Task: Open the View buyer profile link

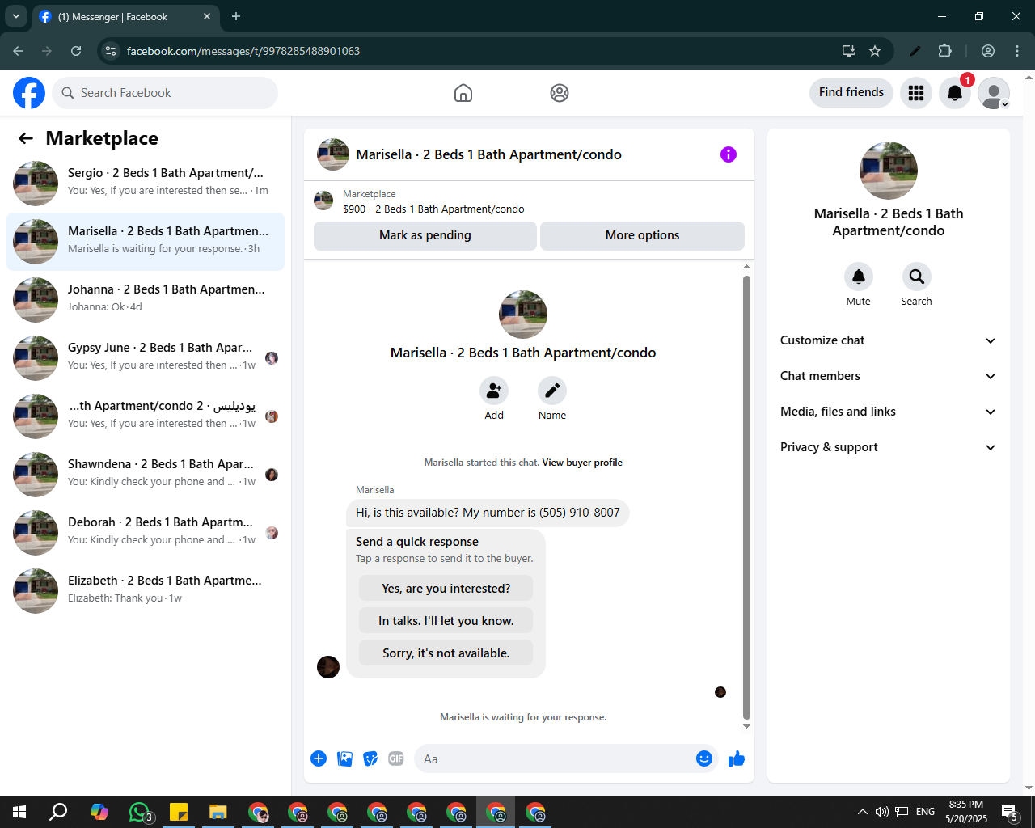Action: 582,463
